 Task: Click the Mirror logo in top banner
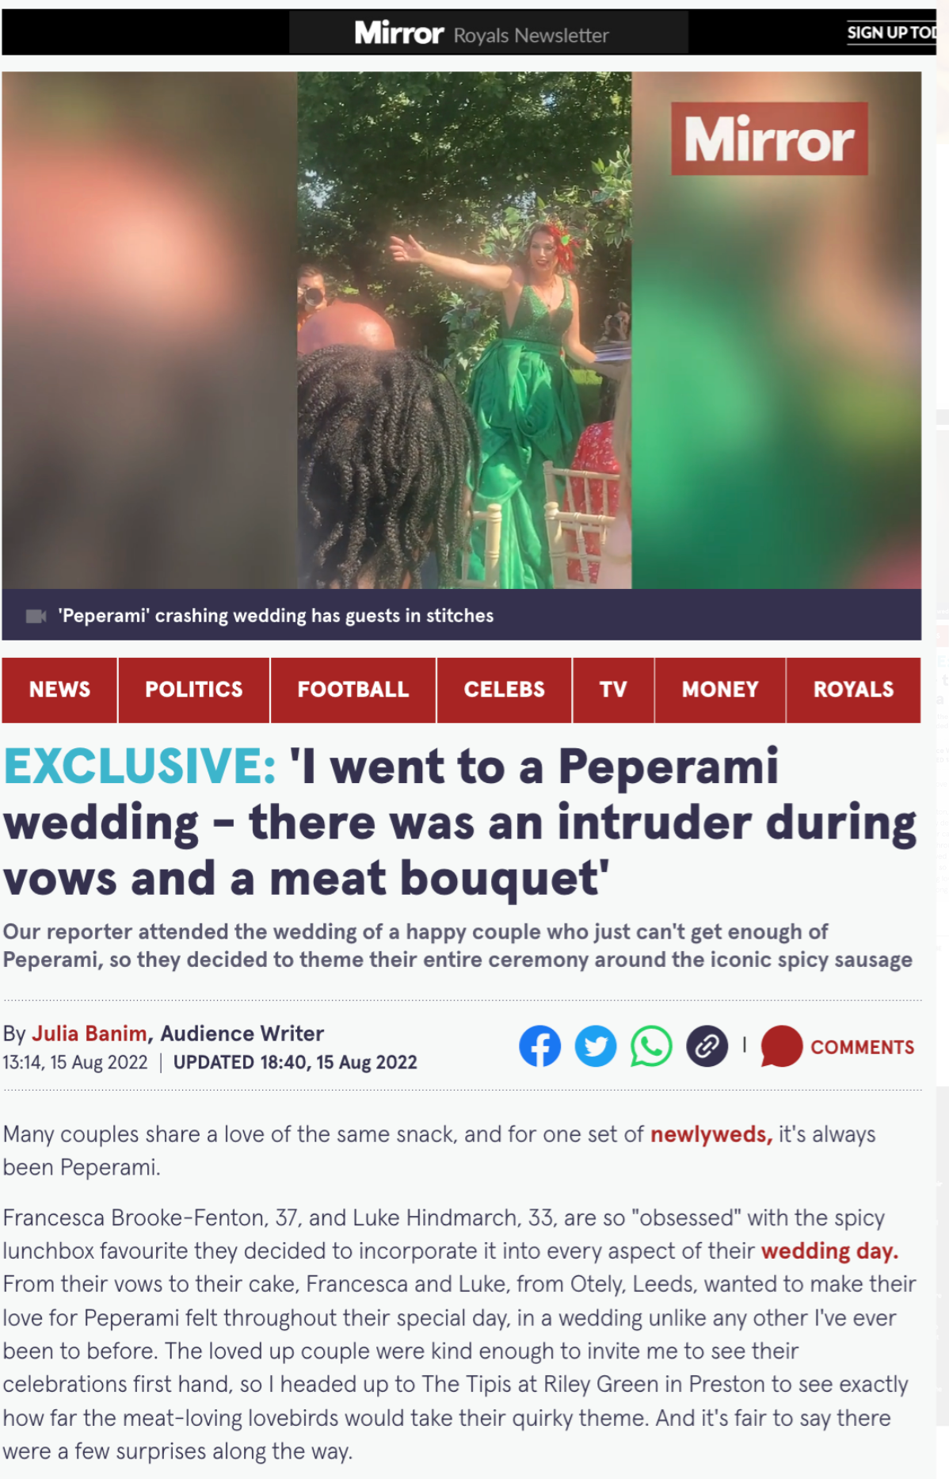[398, 33]
